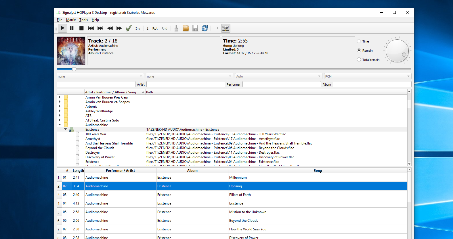This screenshot has height=239, width=453.
Task: Click the unlabeled search field left of Artist
Action: pos(96,84)
